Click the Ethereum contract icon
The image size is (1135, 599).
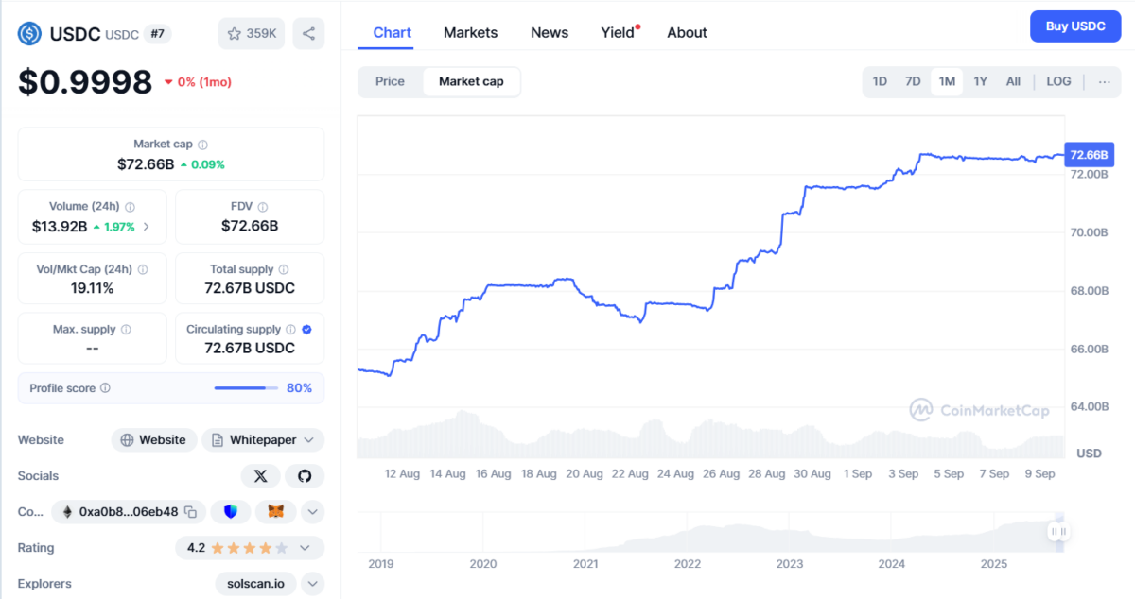pyautogui.click(x=67, y=512)
